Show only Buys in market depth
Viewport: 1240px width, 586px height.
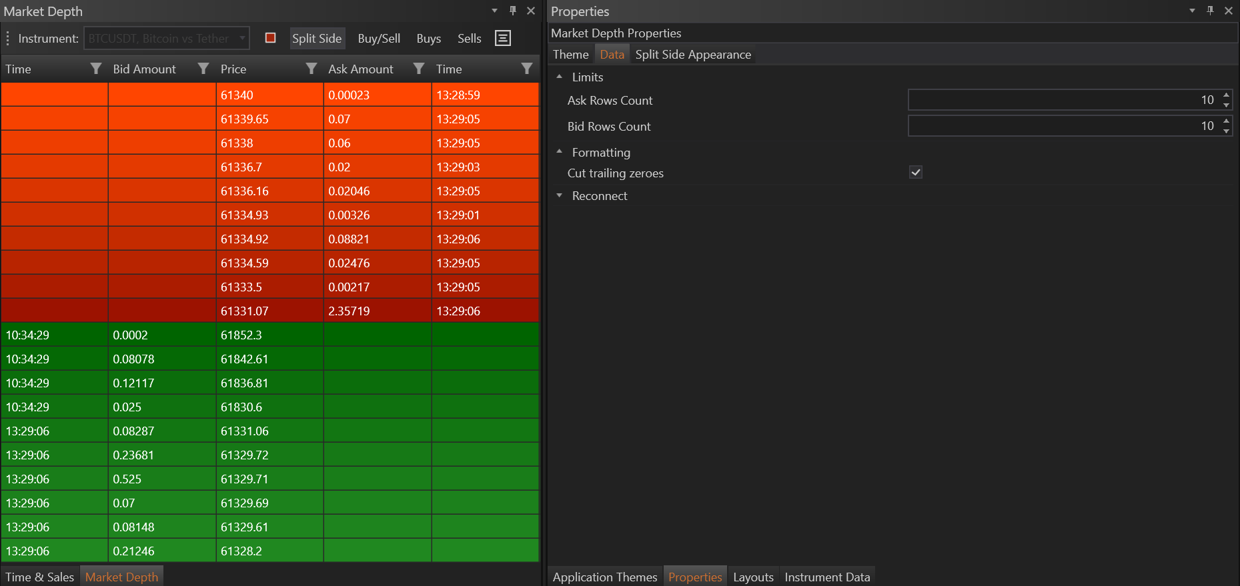428,39
